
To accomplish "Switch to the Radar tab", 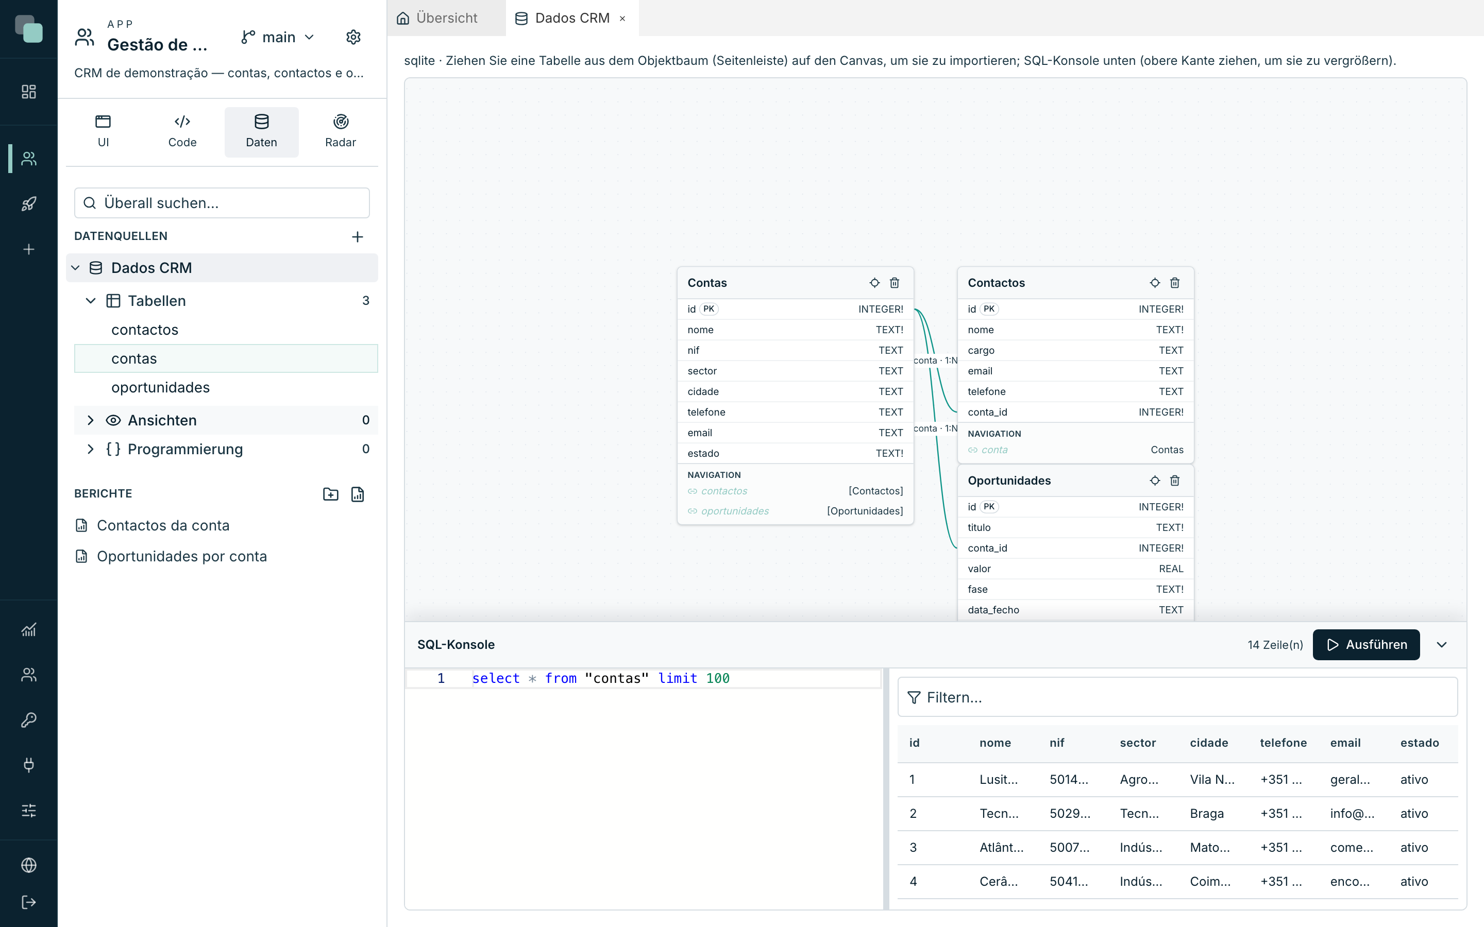I will [340, 132].
